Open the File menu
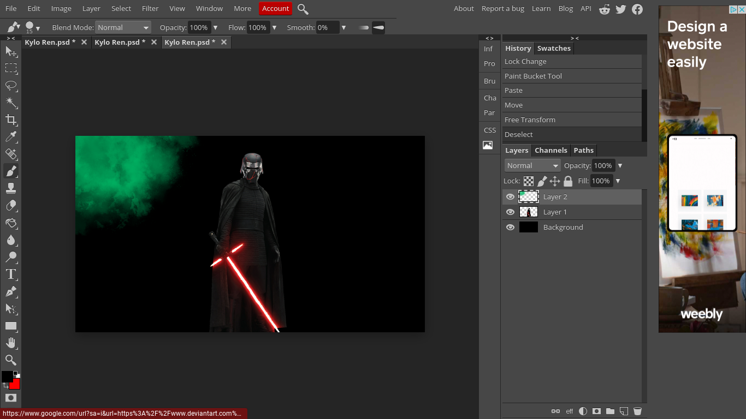Image resolution: width=746 pixels, height=419 pixels. [x=11, y=9]
